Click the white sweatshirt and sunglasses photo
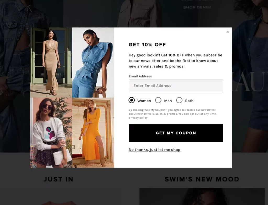 pyautogui.click(x=51, y=133)
